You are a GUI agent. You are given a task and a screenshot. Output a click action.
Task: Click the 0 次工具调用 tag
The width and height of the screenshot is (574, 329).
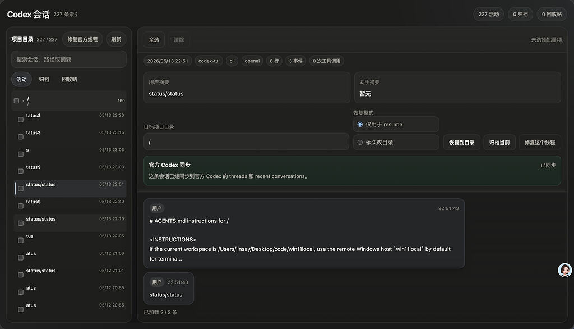327,61
